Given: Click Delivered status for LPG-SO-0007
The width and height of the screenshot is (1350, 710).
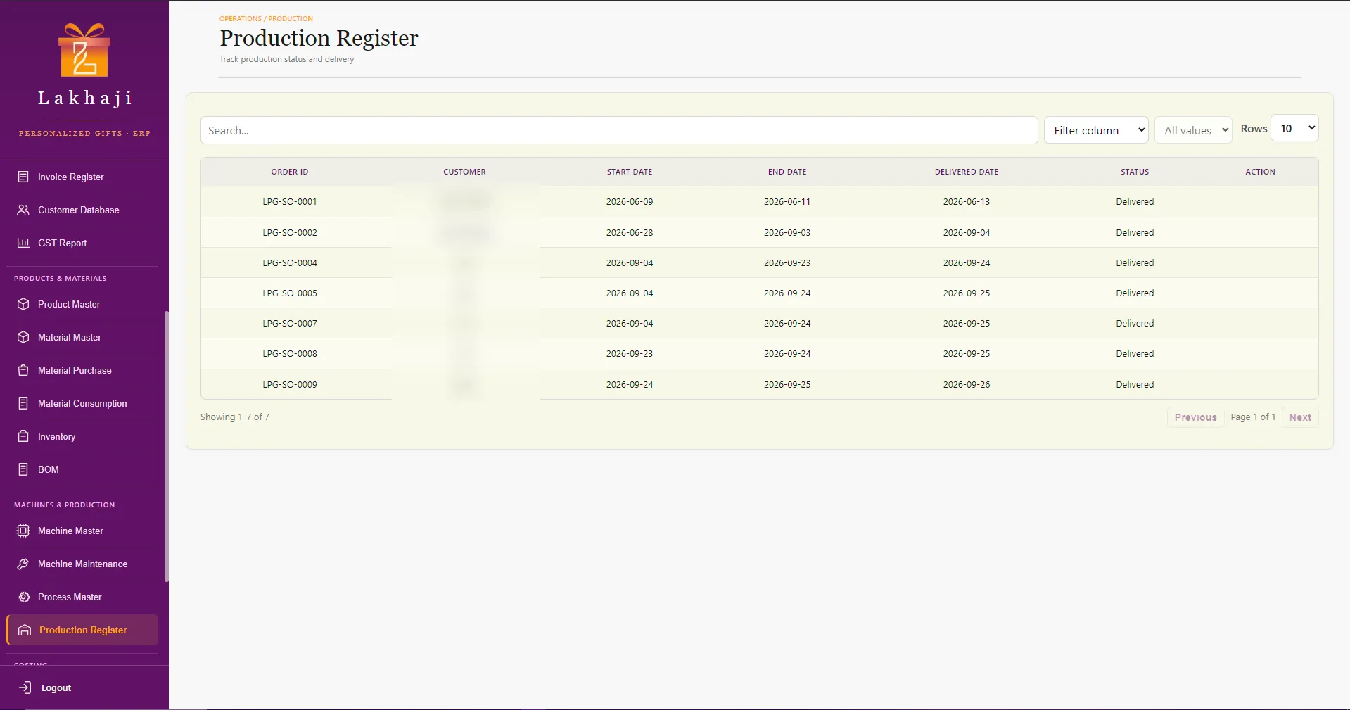Looking at the screenshot, I should 1135,323.
